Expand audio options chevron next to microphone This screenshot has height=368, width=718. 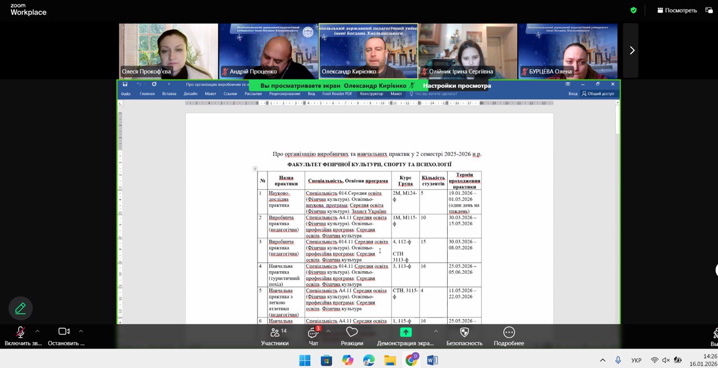[38, 331]
